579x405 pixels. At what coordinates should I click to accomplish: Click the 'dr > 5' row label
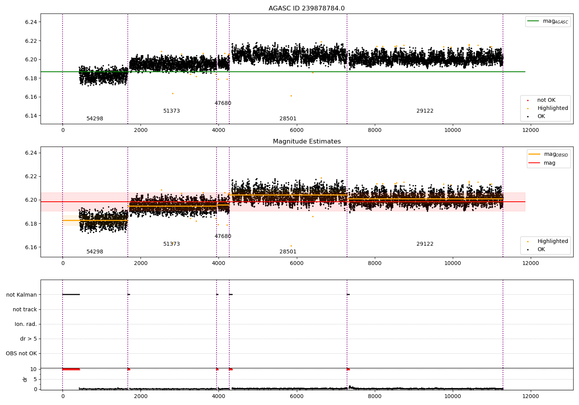[x=29, y=339]
